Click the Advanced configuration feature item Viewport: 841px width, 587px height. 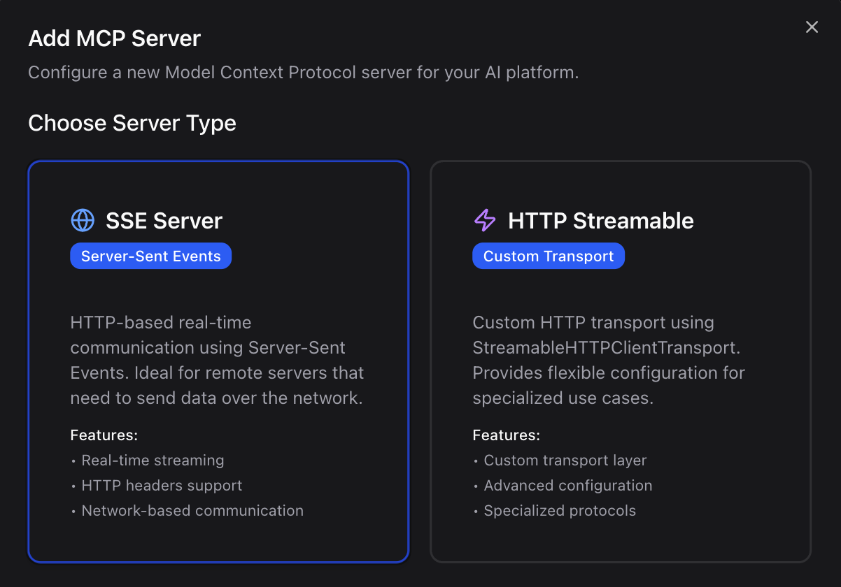(567, 485)
